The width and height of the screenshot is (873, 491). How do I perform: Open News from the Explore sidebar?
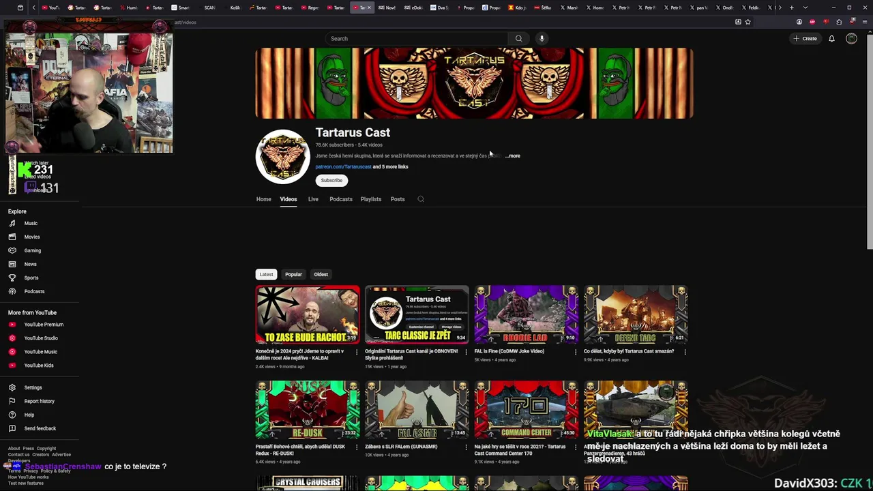(x=30, y=264)
